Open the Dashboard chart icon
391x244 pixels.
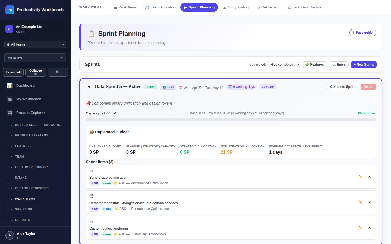[x=10, y=86]
